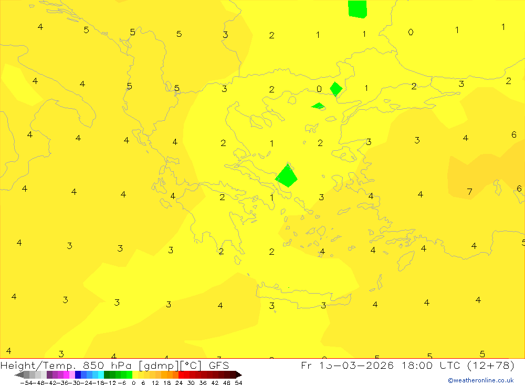Click the -30 legend label

[x=75, y=383]
